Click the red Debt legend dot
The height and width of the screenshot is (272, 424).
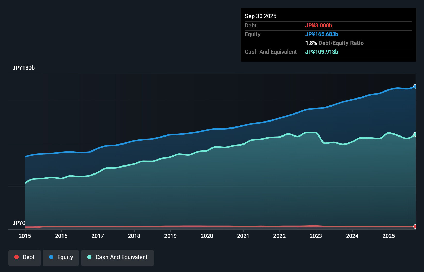(16, 257)
